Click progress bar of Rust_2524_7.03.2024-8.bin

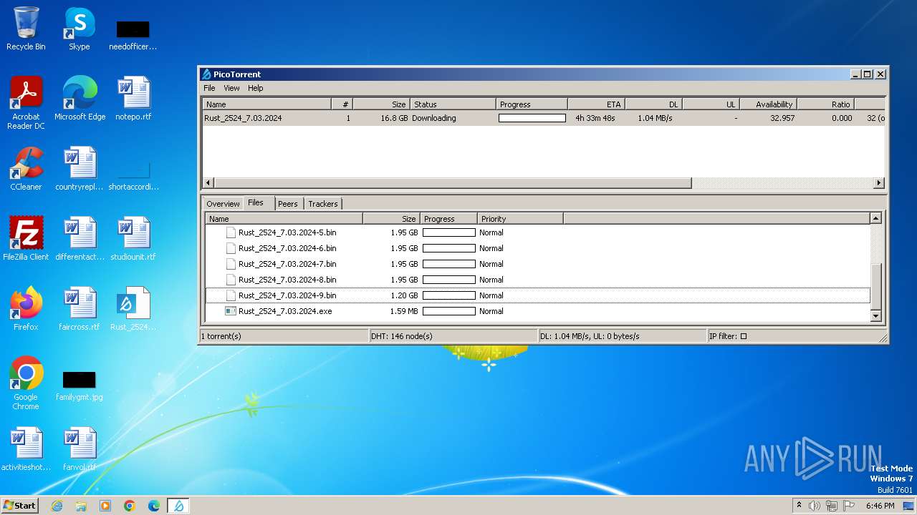(449, 280)
